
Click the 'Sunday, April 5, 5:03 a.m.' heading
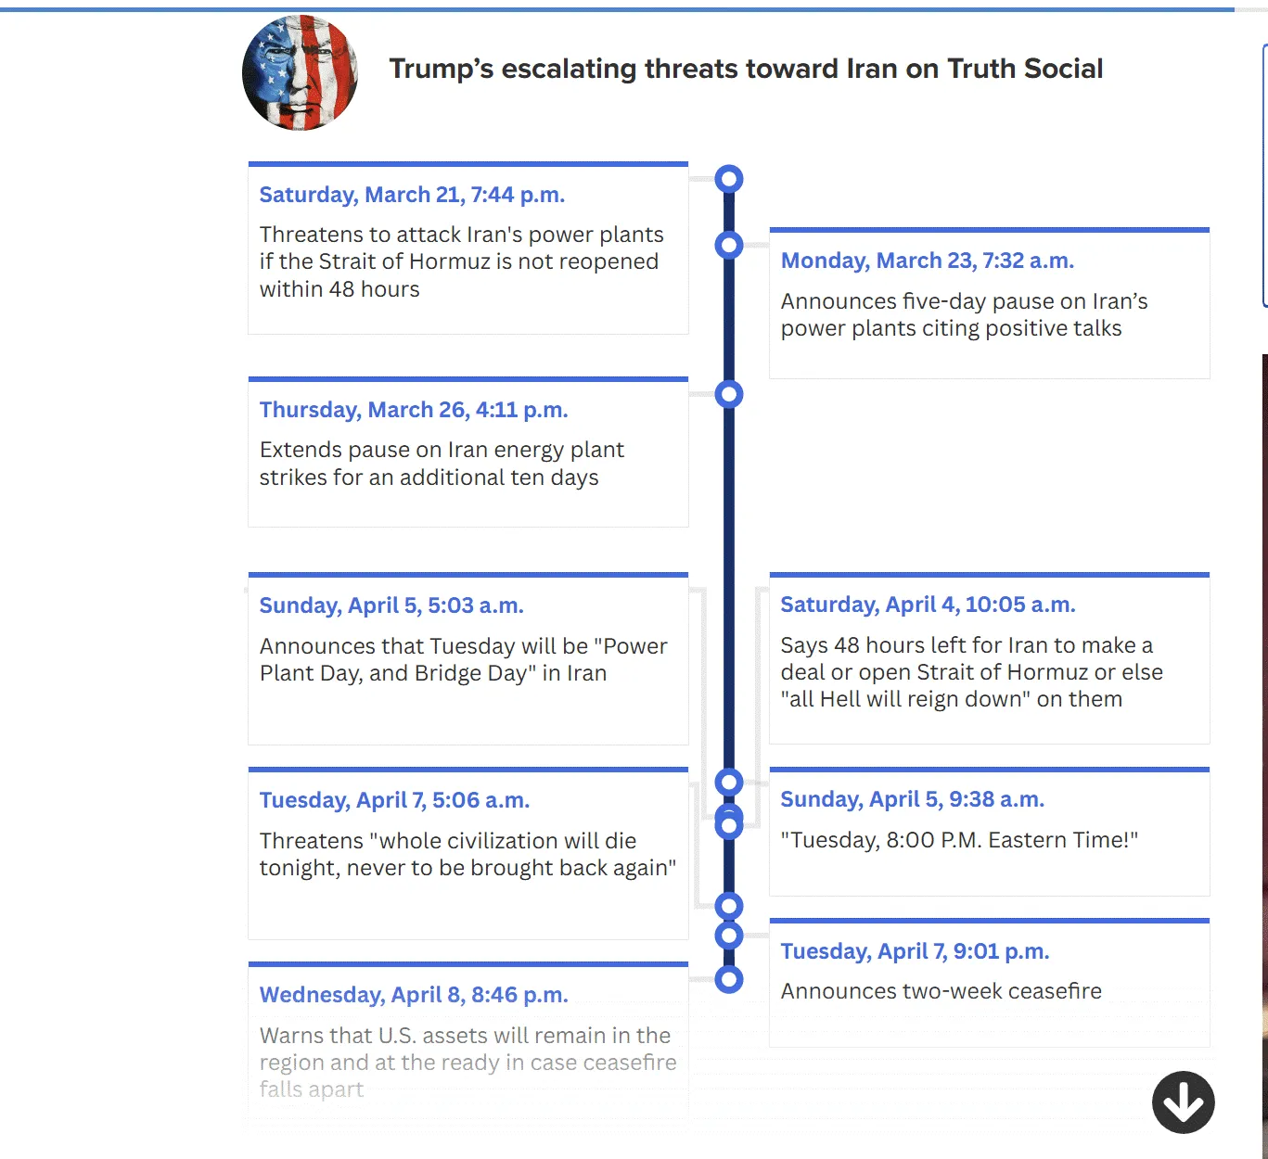391,605
